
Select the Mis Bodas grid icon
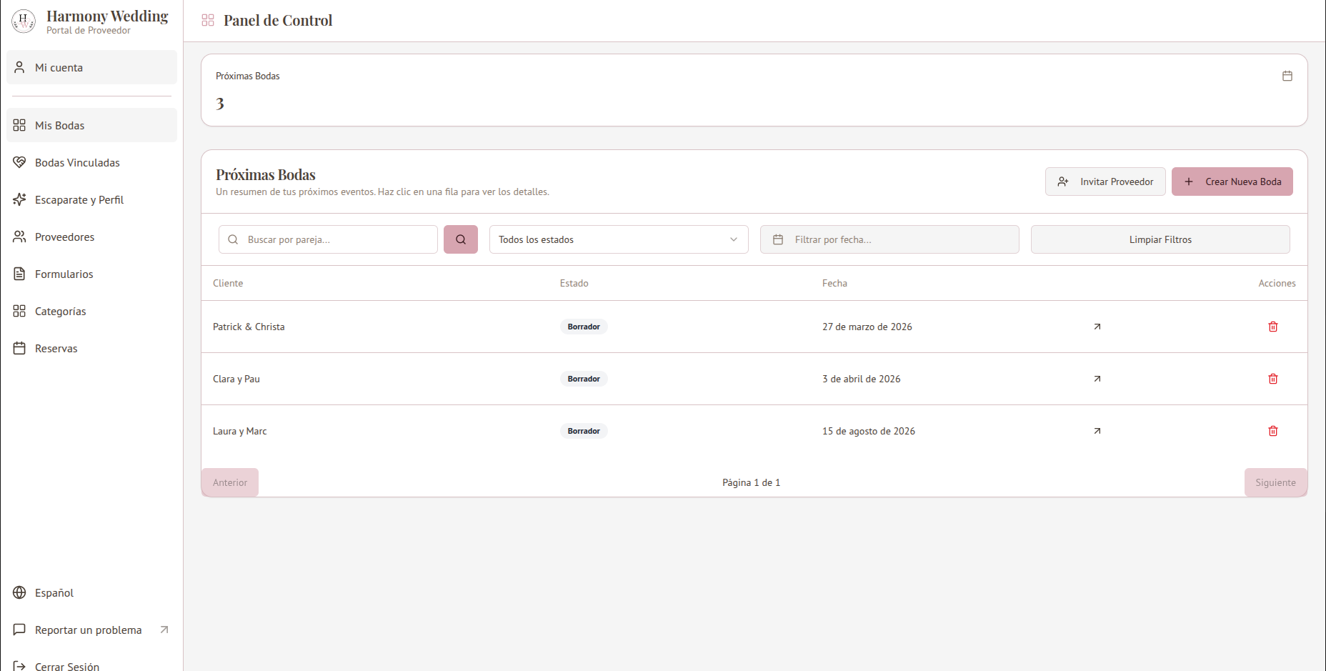click(x=19, y=125)
